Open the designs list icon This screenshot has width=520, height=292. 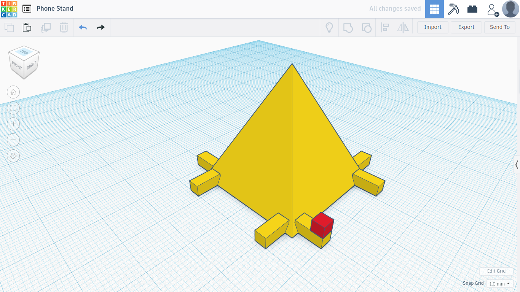click(27, 9)
